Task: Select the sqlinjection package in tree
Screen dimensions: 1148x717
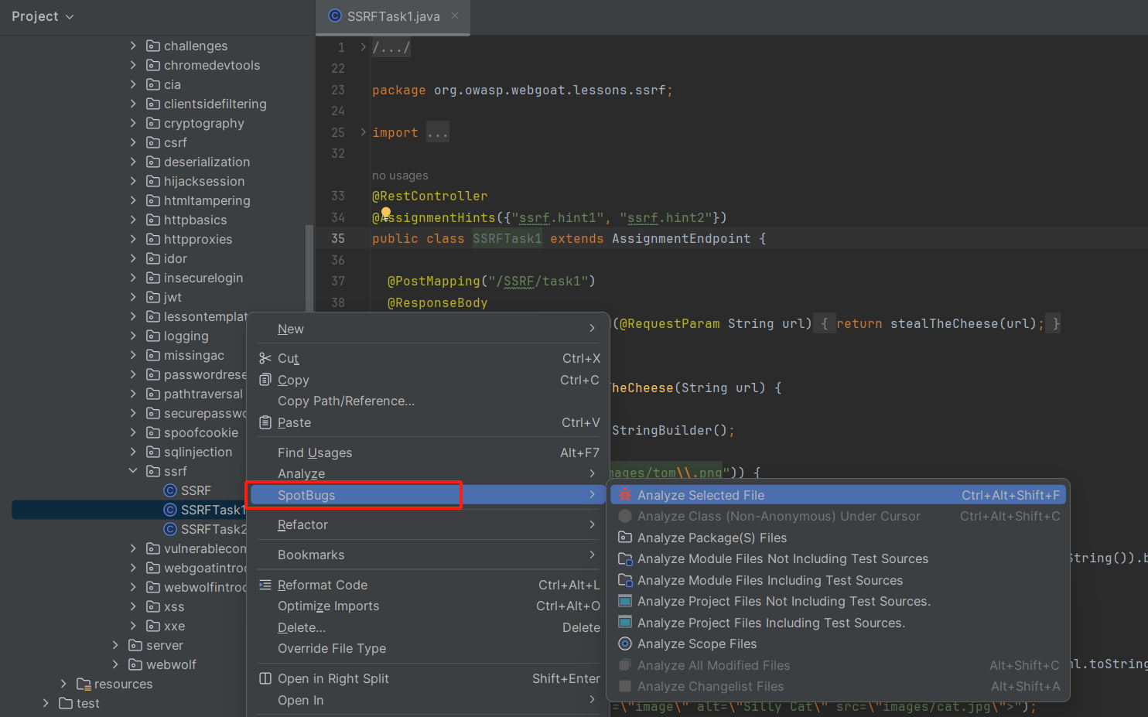Action: point(197,452)
